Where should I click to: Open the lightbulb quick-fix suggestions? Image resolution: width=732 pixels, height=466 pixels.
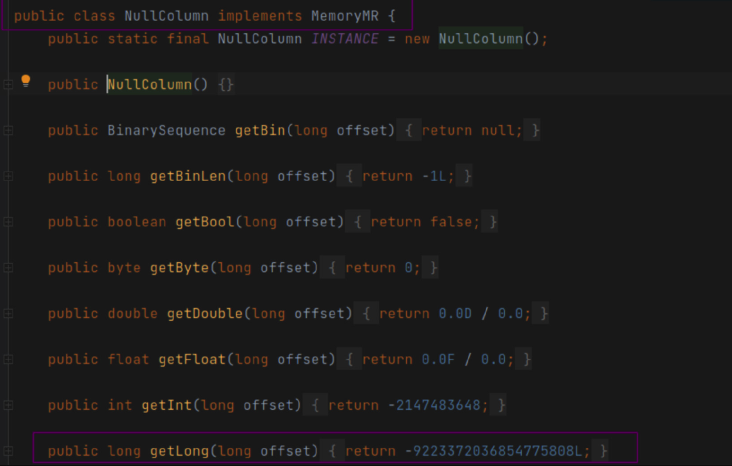[x=26, y=81]
